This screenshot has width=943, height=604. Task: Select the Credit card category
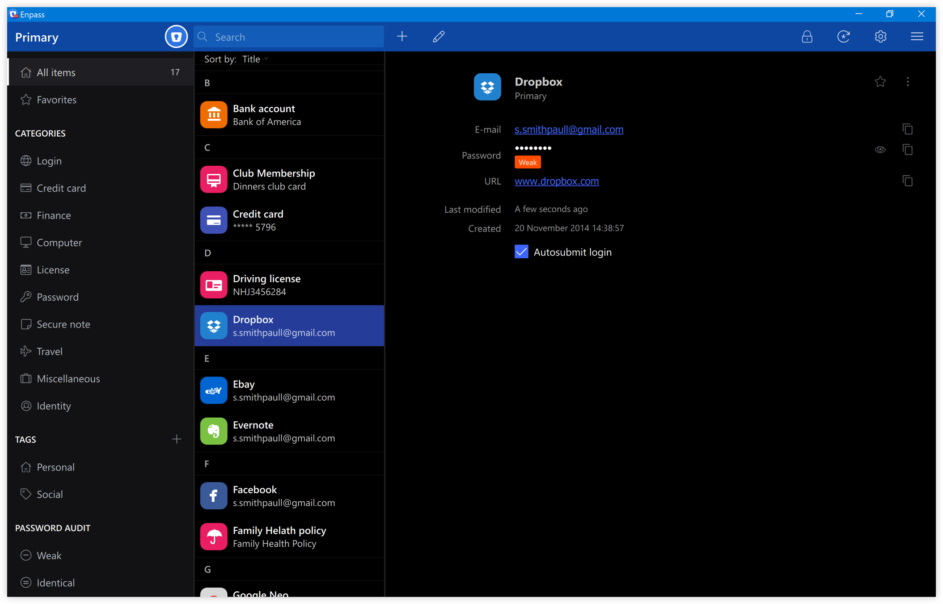pos(101,188)
